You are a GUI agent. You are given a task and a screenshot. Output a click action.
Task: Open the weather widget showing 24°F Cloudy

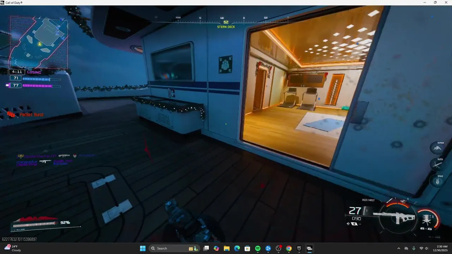pyautogui.click(x=12, y=248)
